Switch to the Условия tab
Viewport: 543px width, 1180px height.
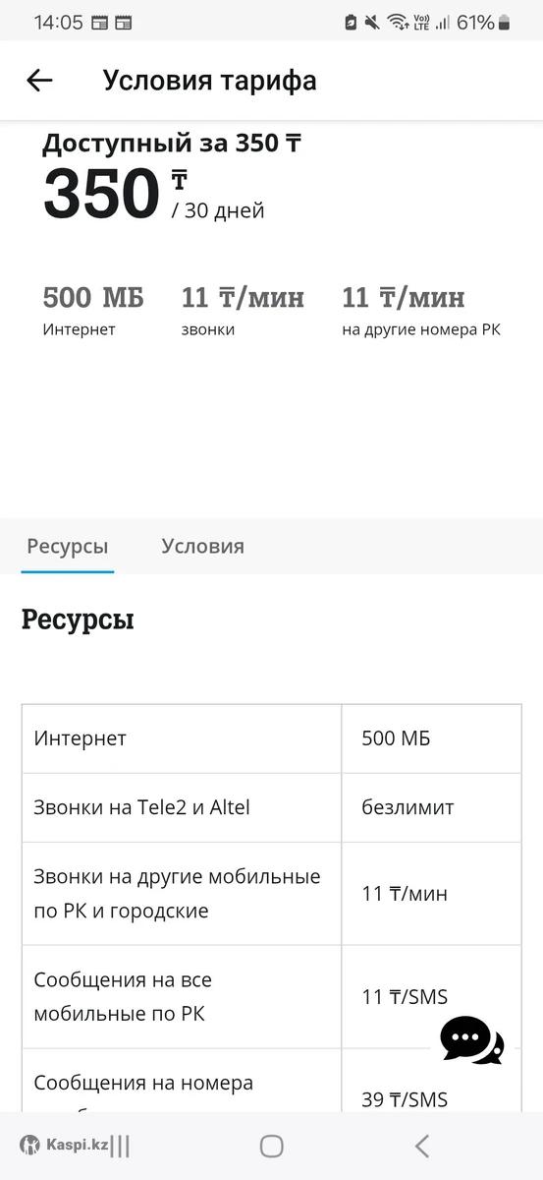point(203,546)
